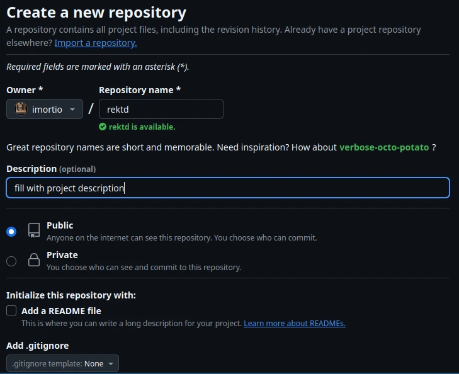
Task: Click the 'Owner *' label
Action: pyautogui.click(x=25, y=90)
